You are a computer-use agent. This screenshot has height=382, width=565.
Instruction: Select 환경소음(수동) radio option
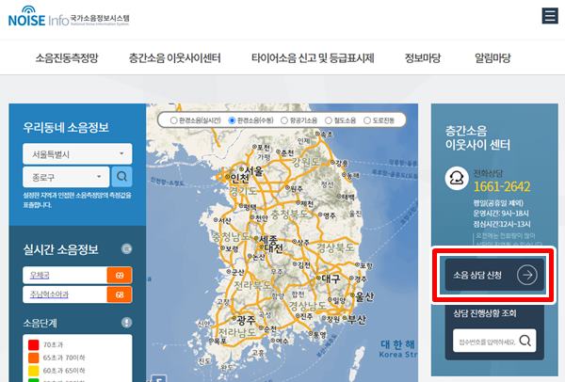pos(232,120)
